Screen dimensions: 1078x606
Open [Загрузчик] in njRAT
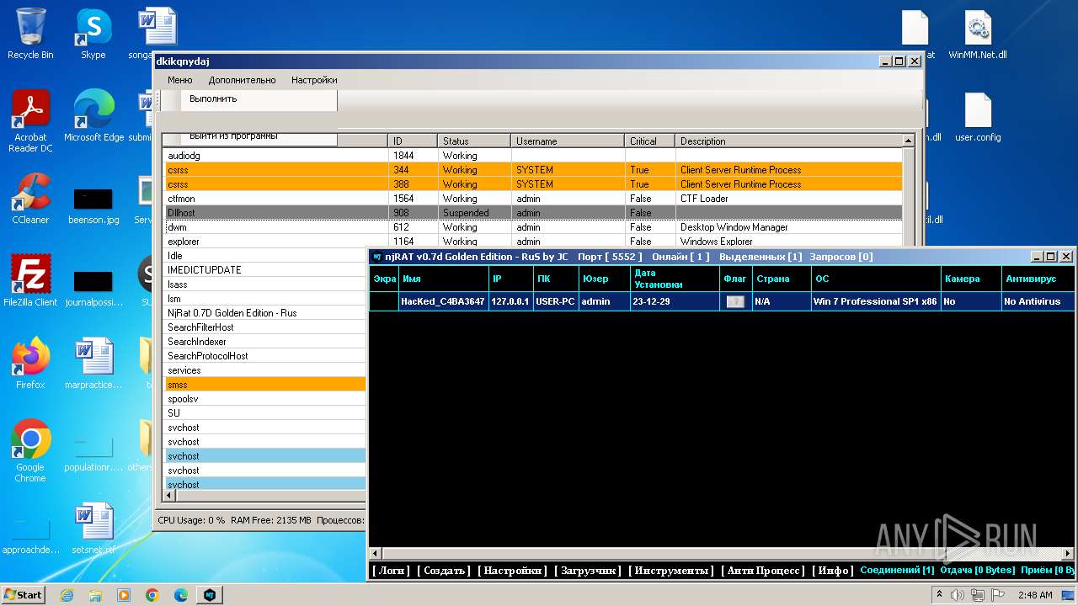coord(588,571)
